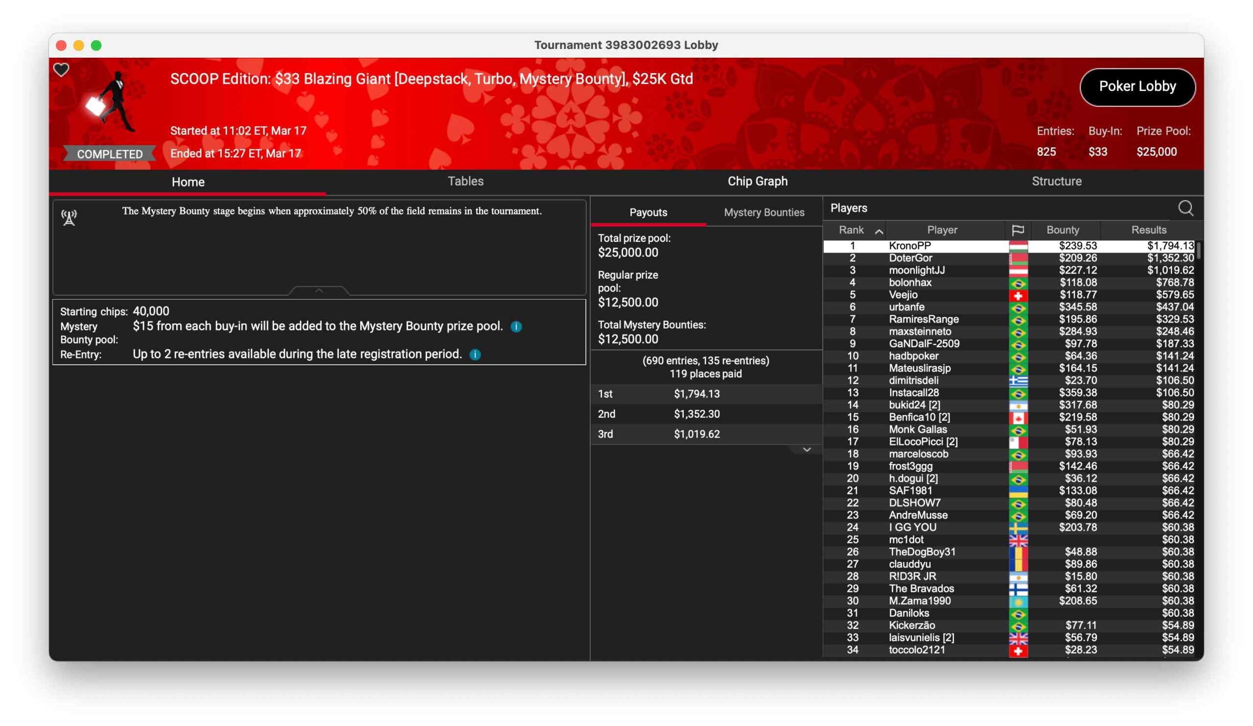The width and height of the screenshot is (1253, 726).
Task: Open the Structure tab
Action: [1056, 182]
